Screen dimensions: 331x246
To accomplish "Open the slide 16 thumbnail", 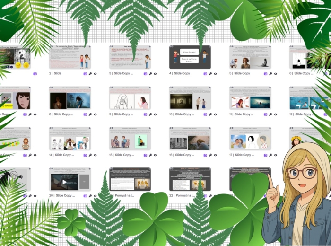I will click(x=190, y=139).
